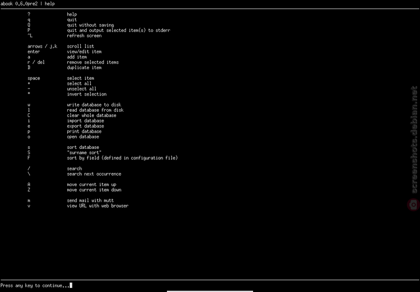Click the 'invert selection' help text
Image resolution: width=420 pixels, height=292 pixels.
tap(87, 94)
